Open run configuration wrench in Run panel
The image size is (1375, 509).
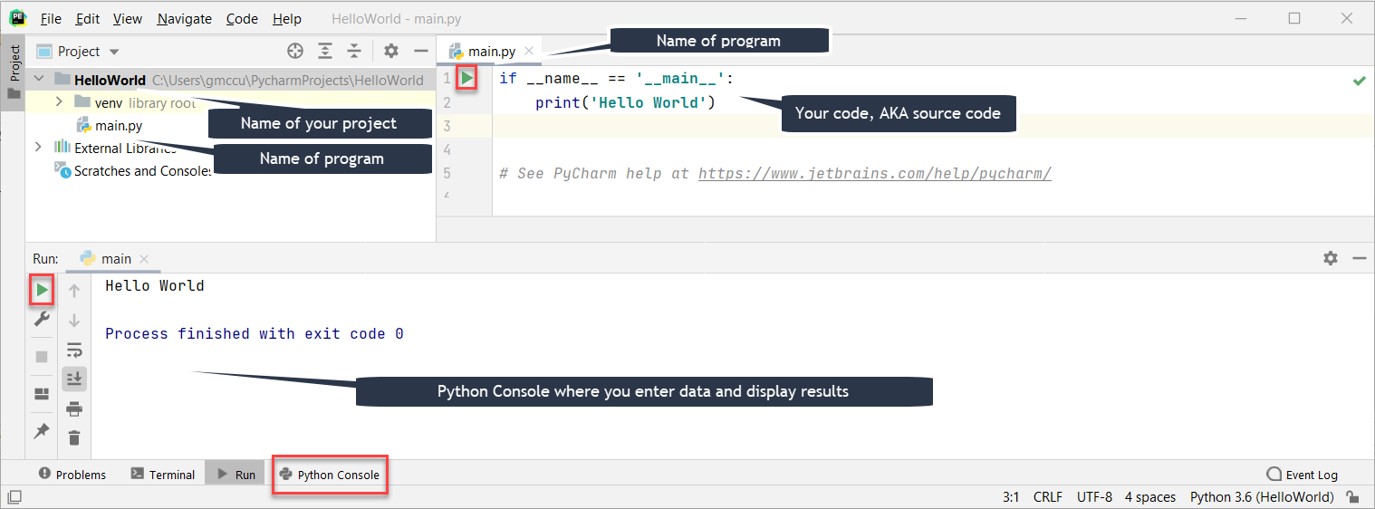(x=42, y=319)
